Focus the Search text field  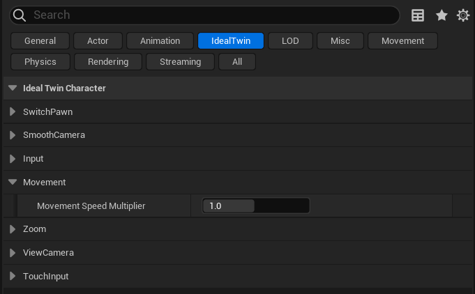pyautogui.click(x=209, y=15)
